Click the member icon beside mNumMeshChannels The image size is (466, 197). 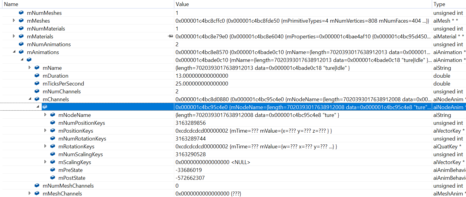coord(37,186)
